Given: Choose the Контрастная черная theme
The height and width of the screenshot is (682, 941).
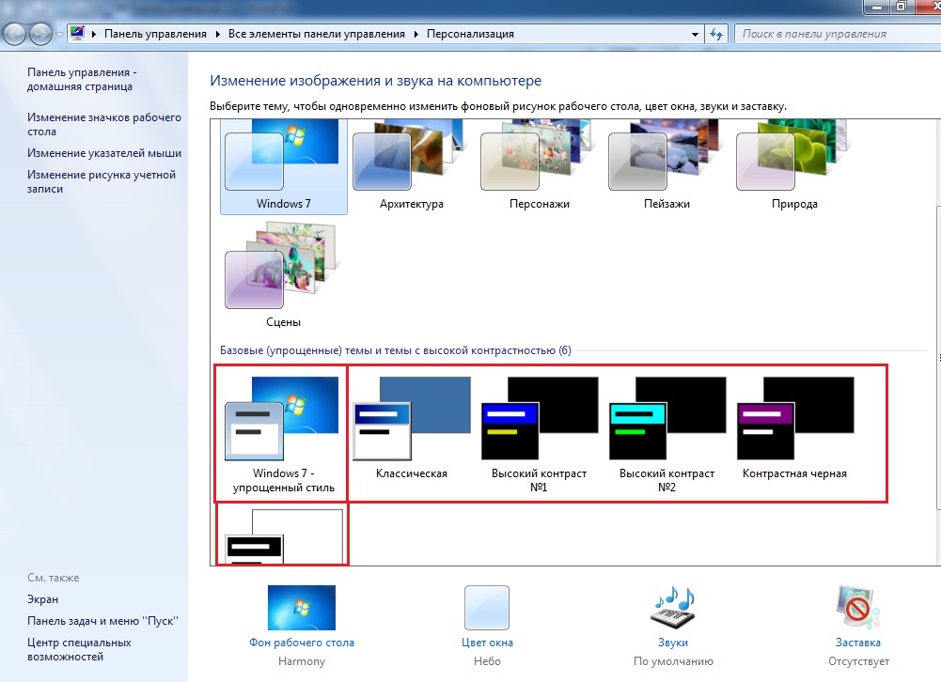Looking at the screenshot, I should click(794, 428).
